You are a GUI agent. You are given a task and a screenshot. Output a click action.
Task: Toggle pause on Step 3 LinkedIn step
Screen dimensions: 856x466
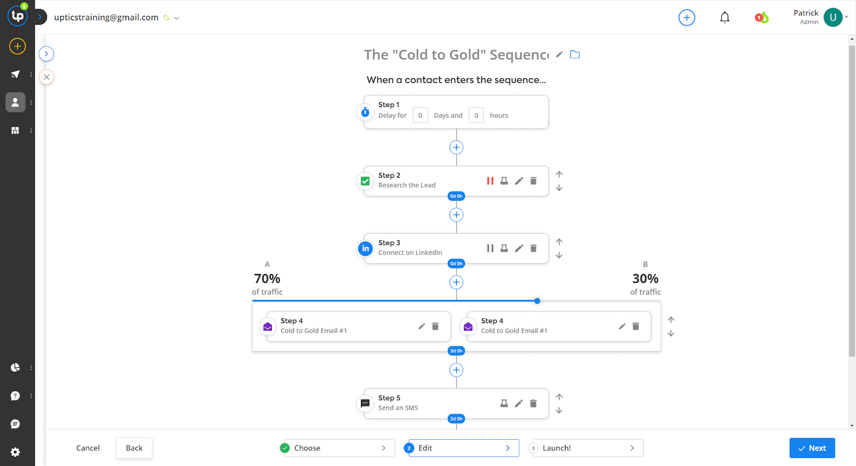490,248
